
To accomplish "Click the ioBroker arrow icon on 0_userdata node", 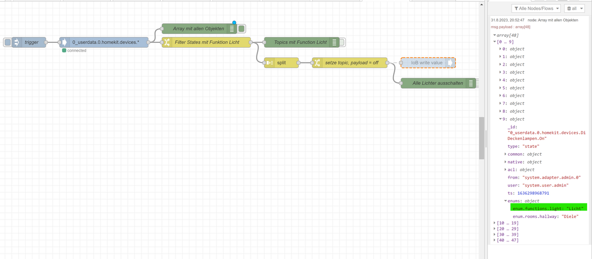I will (x=64, y=42).
